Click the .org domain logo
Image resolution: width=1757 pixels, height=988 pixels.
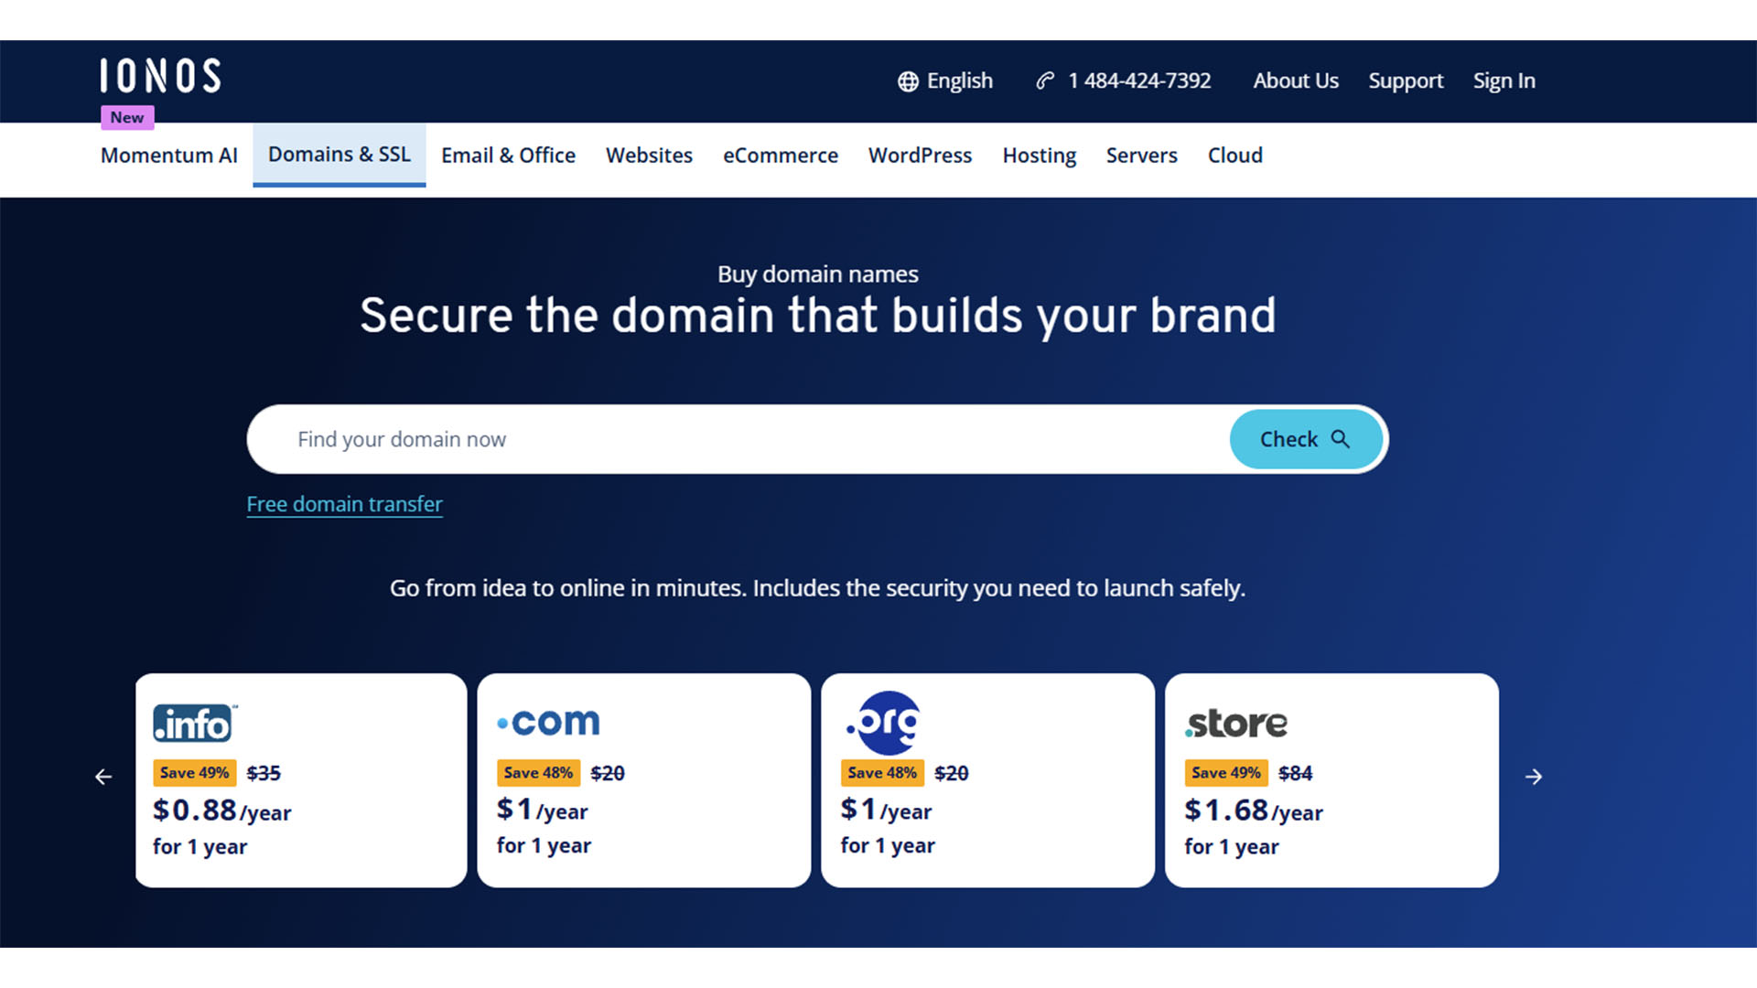(x=883, y=723)
